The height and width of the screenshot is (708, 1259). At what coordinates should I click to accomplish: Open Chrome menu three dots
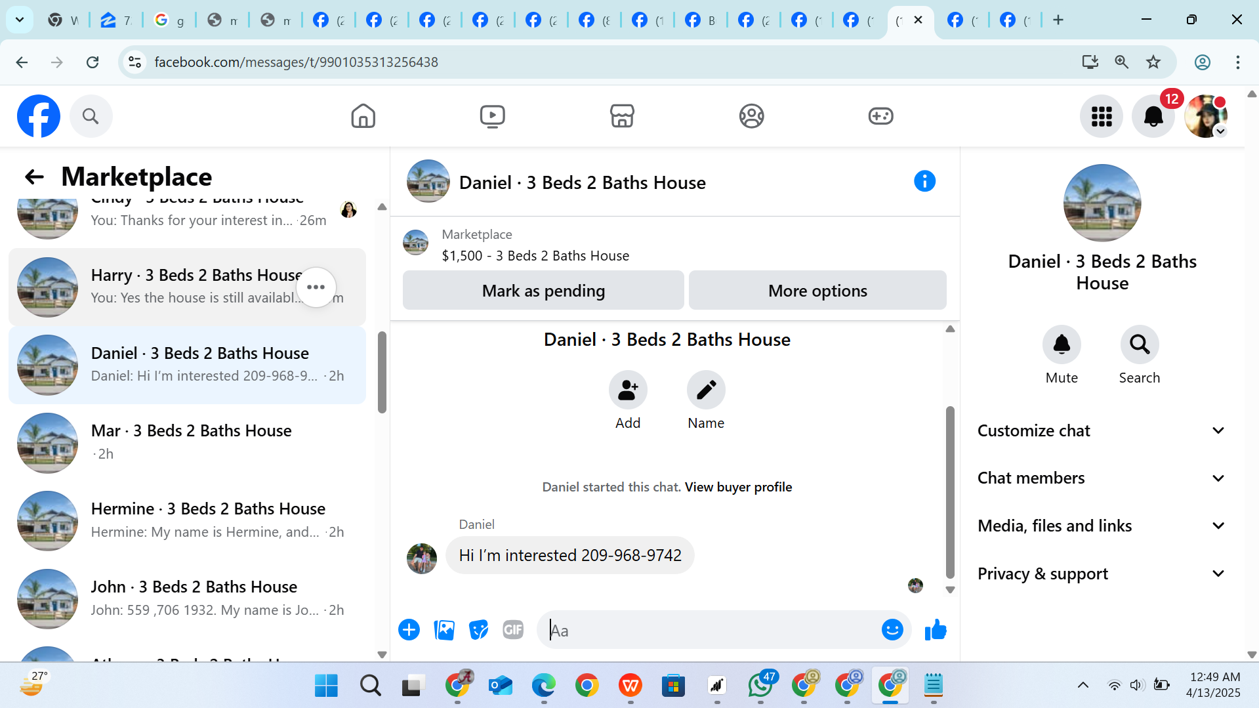coord(1237,62)
